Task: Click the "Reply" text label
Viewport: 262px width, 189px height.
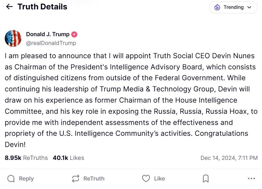Action: coord(26,178)
